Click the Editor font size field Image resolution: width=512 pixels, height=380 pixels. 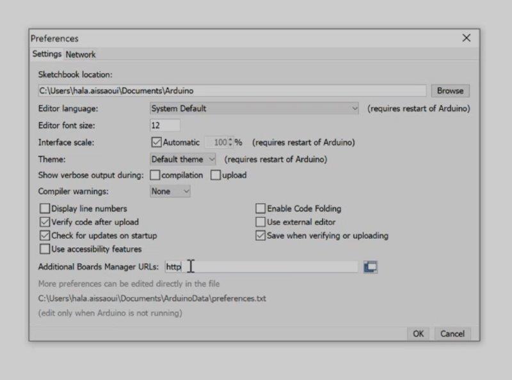click(x=165, y=125)
